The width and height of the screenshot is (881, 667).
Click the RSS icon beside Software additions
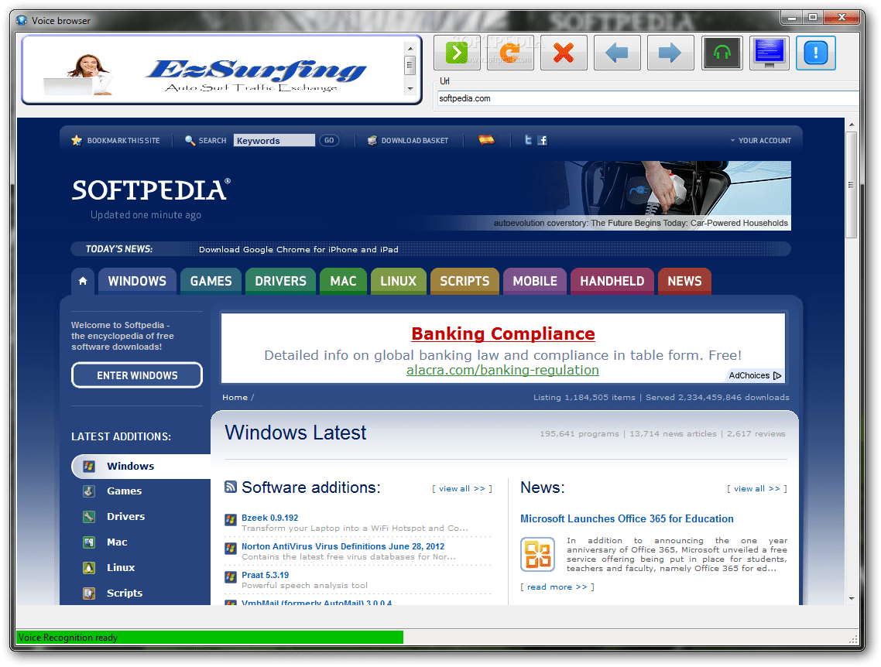(231, 487)
